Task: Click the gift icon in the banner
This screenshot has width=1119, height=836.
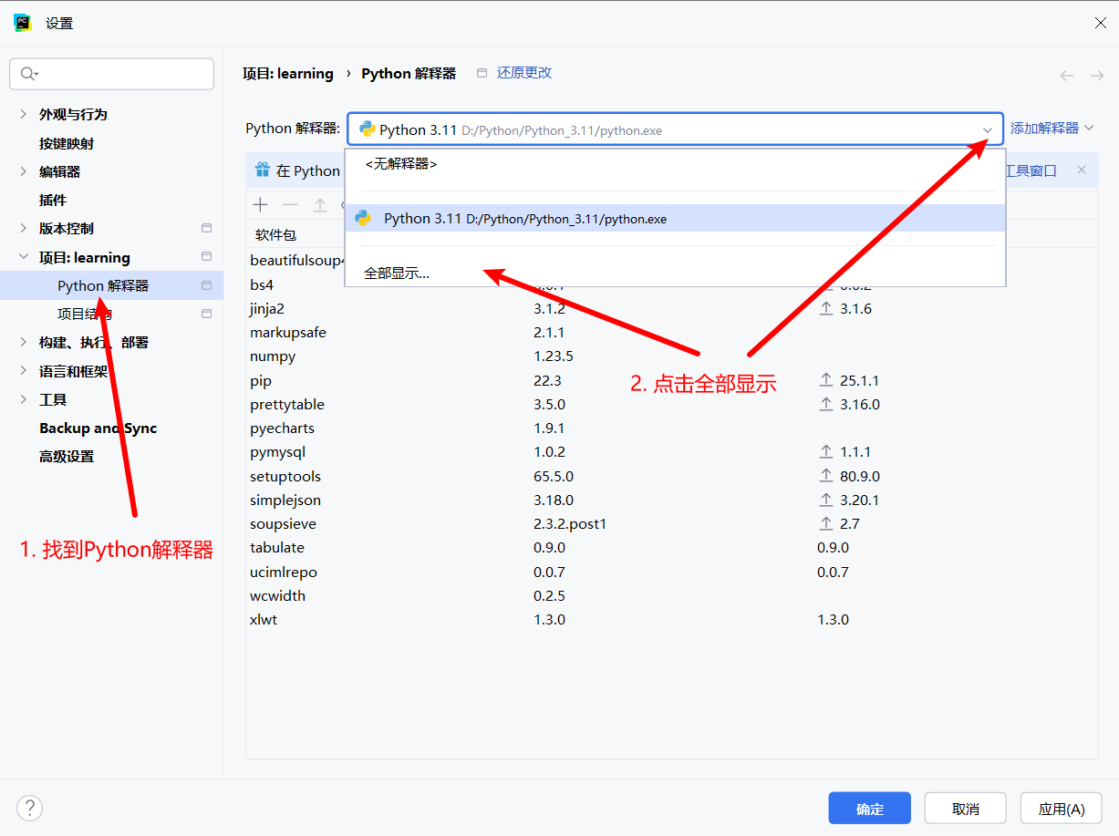Action: point(263,170)
